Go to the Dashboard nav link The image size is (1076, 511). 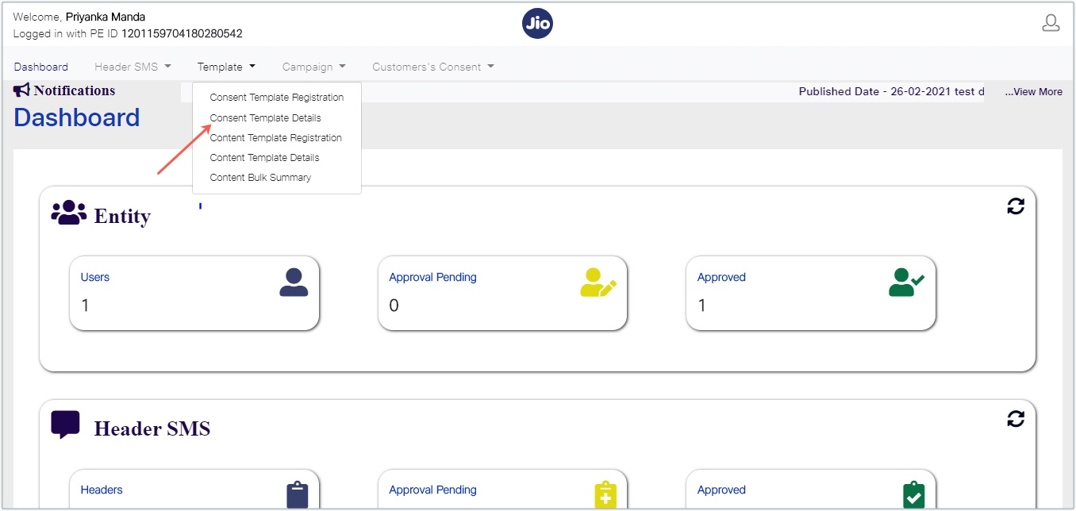(x=41, y=67)
